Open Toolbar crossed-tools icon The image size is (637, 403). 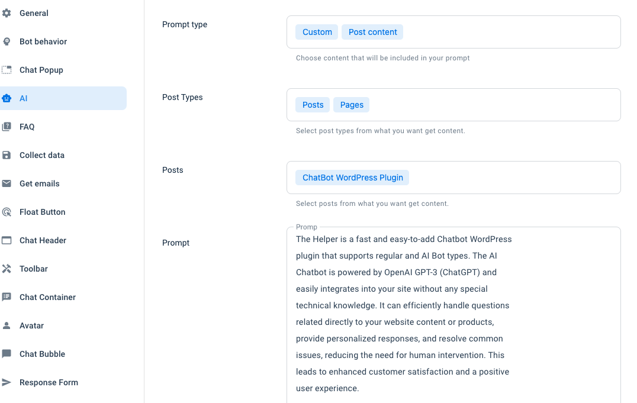(x=7, y=269)
